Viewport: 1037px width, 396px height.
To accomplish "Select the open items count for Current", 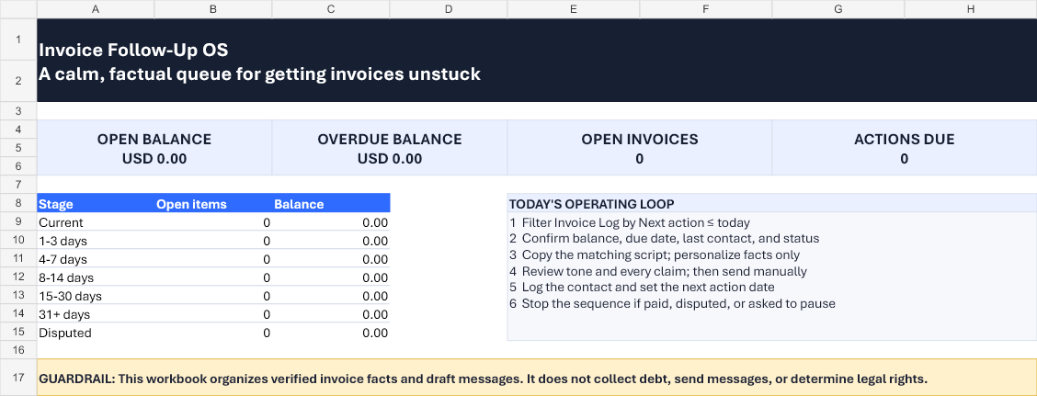I will click(213, 222).
